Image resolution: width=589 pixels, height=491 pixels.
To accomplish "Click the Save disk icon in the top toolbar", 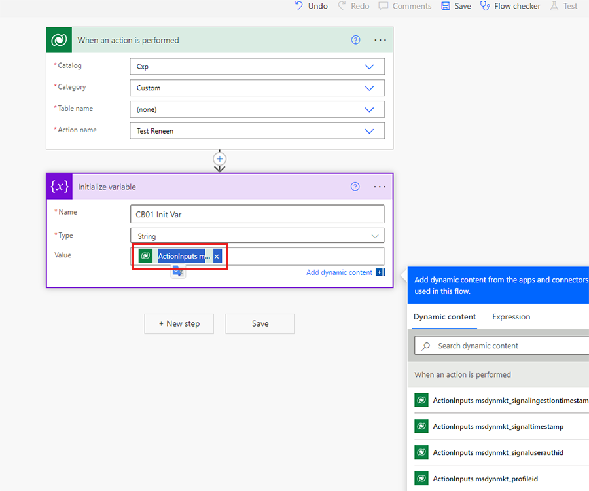I will [445, 6].
